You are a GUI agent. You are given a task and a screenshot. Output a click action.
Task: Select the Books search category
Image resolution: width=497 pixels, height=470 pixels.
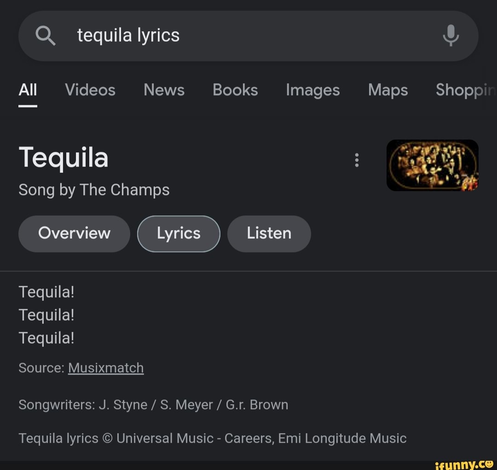tap(235, 90)
